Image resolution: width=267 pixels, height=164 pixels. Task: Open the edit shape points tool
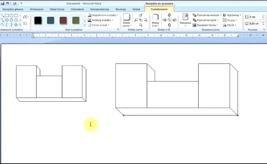[25, 17]
